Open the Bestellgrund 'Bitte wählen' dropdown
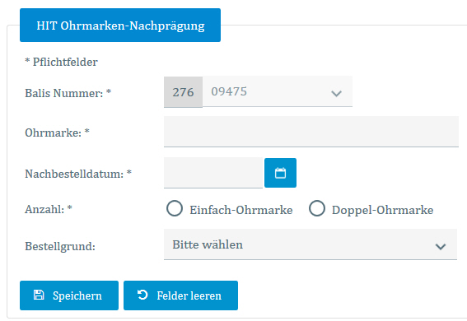467x321 pixels. pos(311,244)
